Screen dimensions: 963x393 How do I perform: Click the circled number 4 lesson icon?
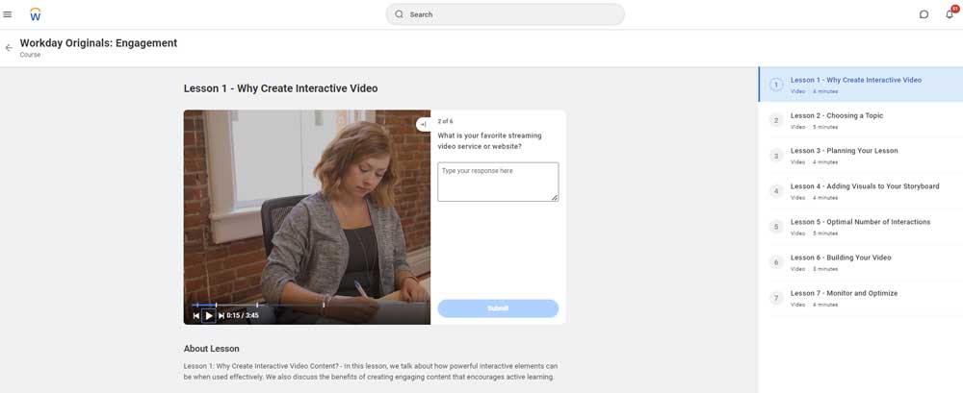(x=776, y=191)
